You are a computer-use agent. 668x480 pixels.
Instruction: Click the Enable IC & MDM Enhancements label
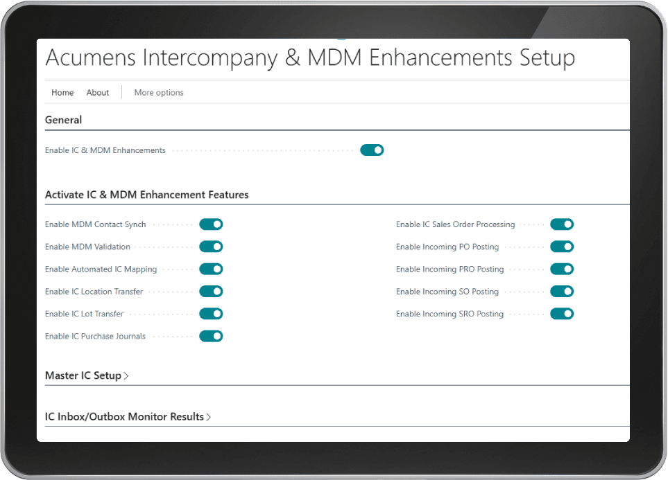(x=105, y=150)
